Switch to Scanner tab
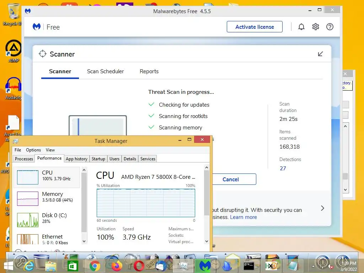The height and width of the screenshot is (273, 364). click(60, 71)
